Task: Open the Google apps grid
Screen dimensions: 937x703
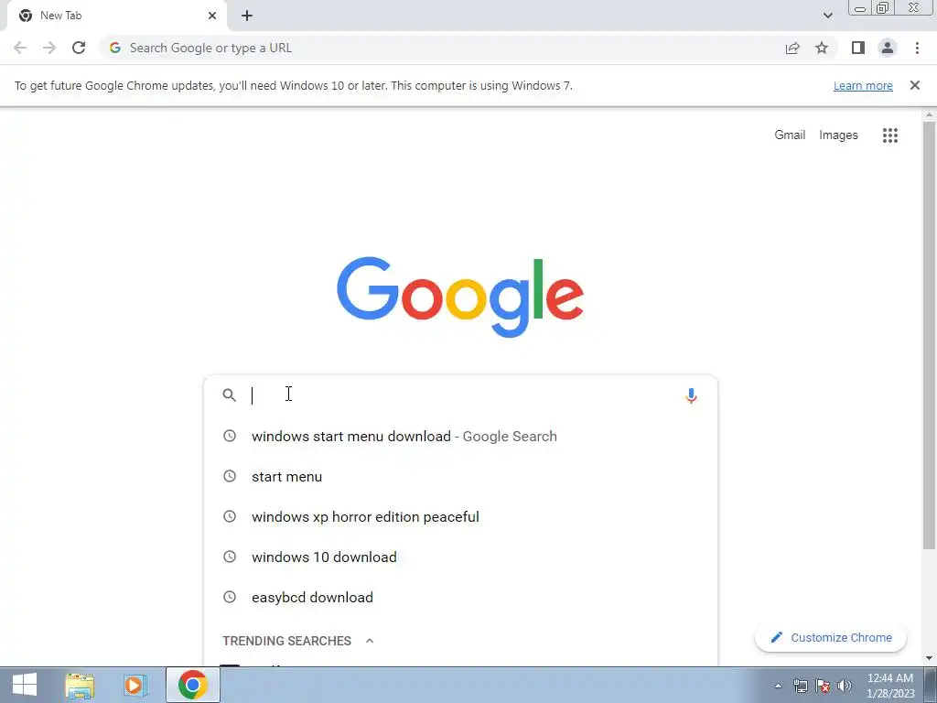Action: coord(890,135)
